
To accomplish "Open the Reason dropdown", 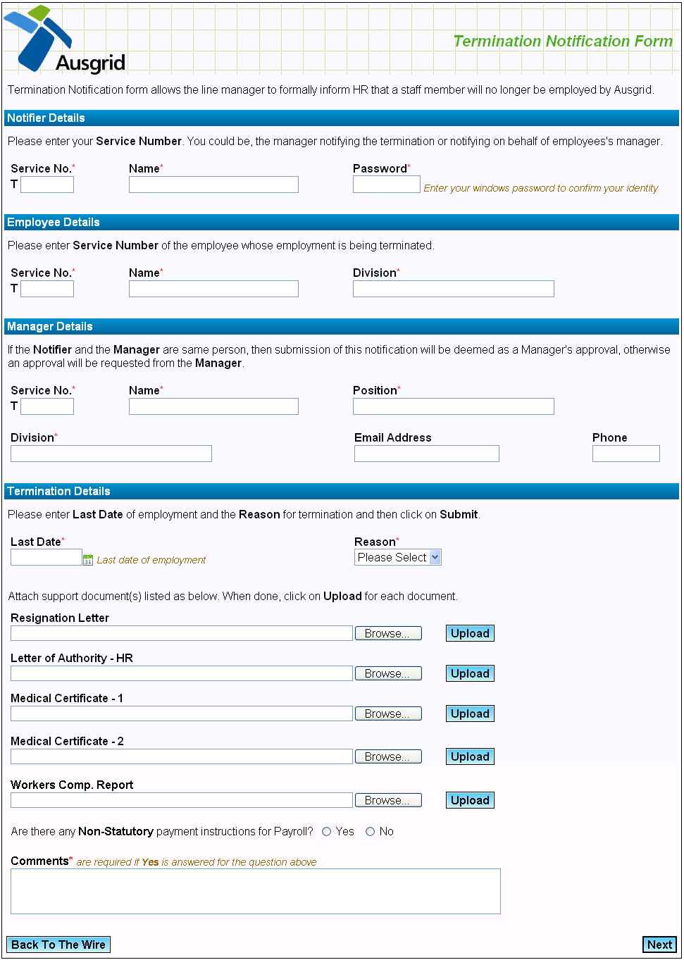I will [x=398, y=557].
